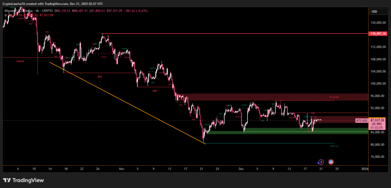Select the green support zone band
This screenshot has height=188, width=391.
click(286, 132)
